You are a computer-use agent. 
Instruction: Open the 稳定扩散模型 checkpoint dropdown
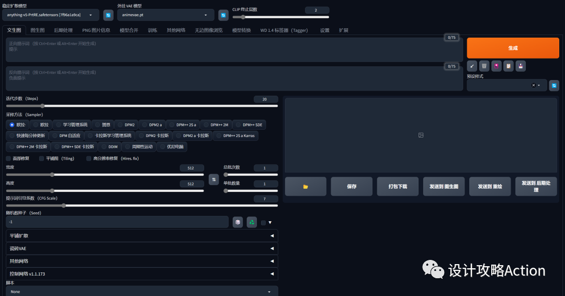(51, 15)
